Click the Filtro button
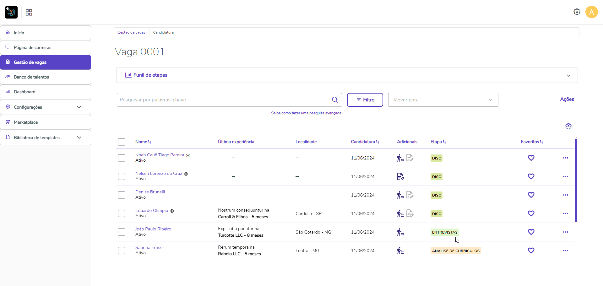This screenshot has height=286, width=603. coord(365,100)
